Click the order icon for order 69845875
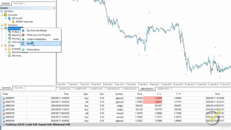This screenshot has height=130, width=231. click(x=3, y=98)
